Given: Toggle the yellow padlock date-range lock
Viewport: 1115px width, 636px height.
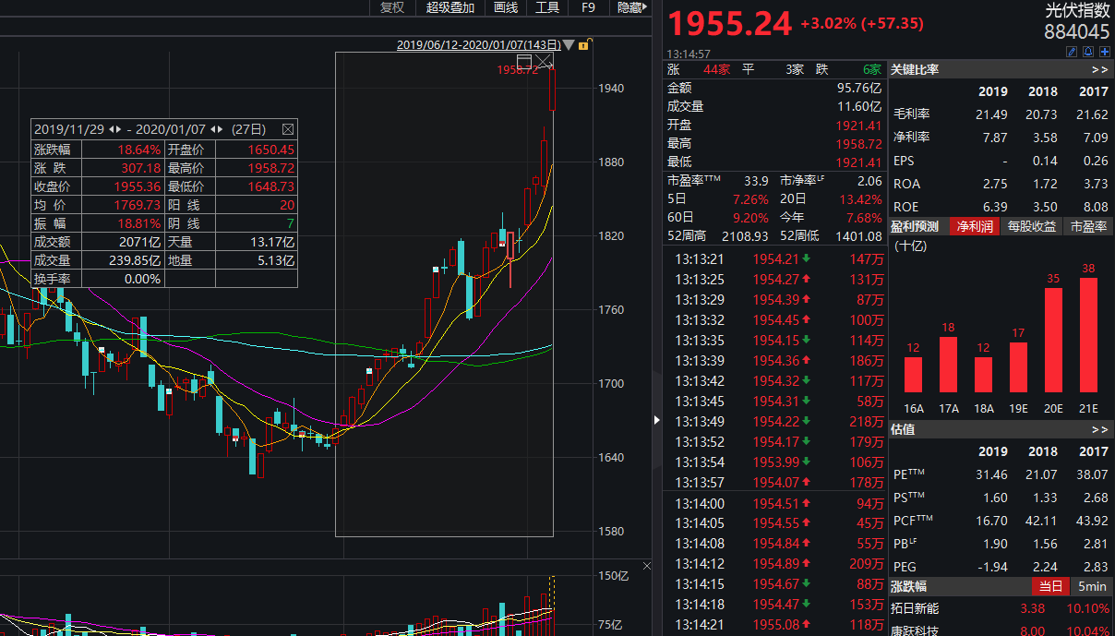Looking at the screenshot, I should (x=585, y=44).
